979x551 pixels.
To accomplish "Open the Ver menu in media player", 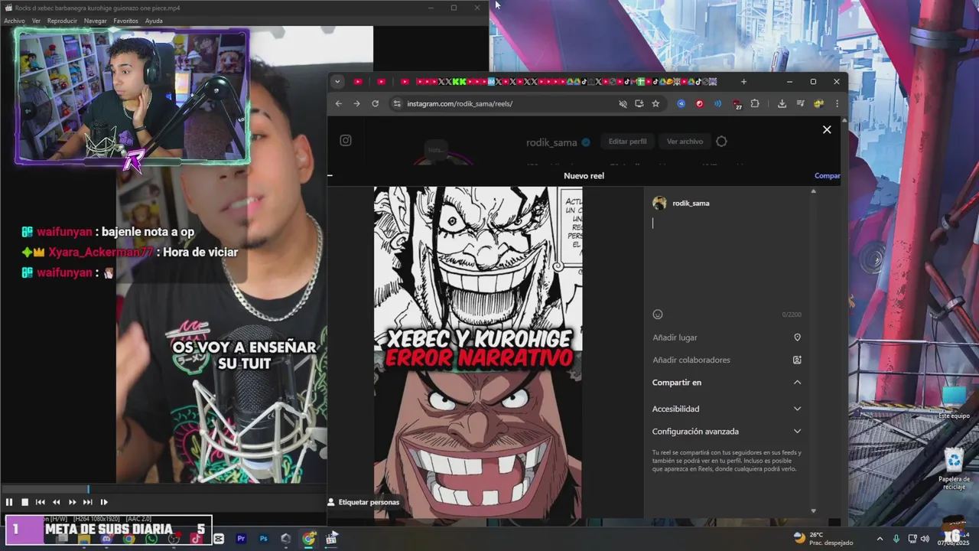I will 36,21.
